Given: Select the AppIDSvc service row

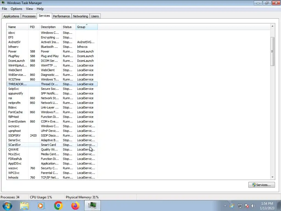Looking at the screenshot, I should coord(52,163).
